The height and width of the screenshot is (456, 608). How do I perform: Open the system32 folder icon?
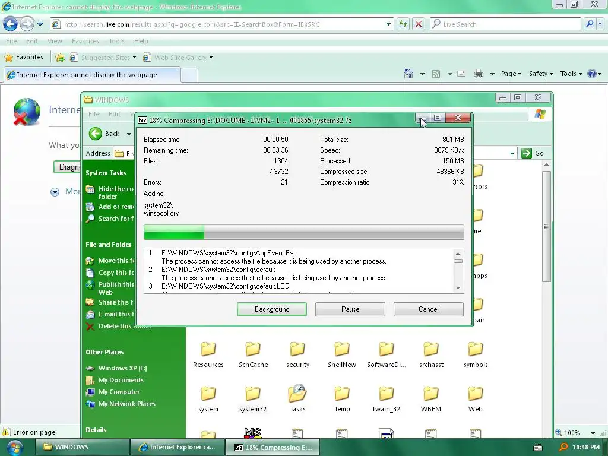click(x=253, y=394)
